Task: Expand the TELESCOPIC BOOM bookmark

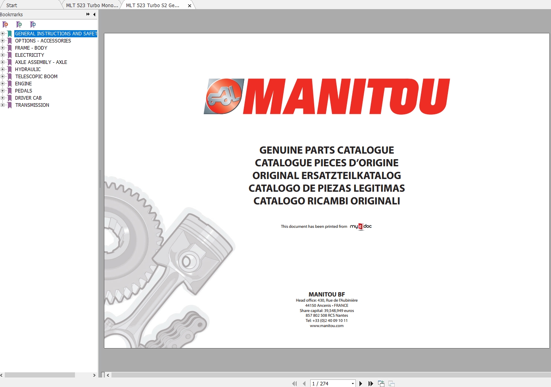Action: [2, 77]
